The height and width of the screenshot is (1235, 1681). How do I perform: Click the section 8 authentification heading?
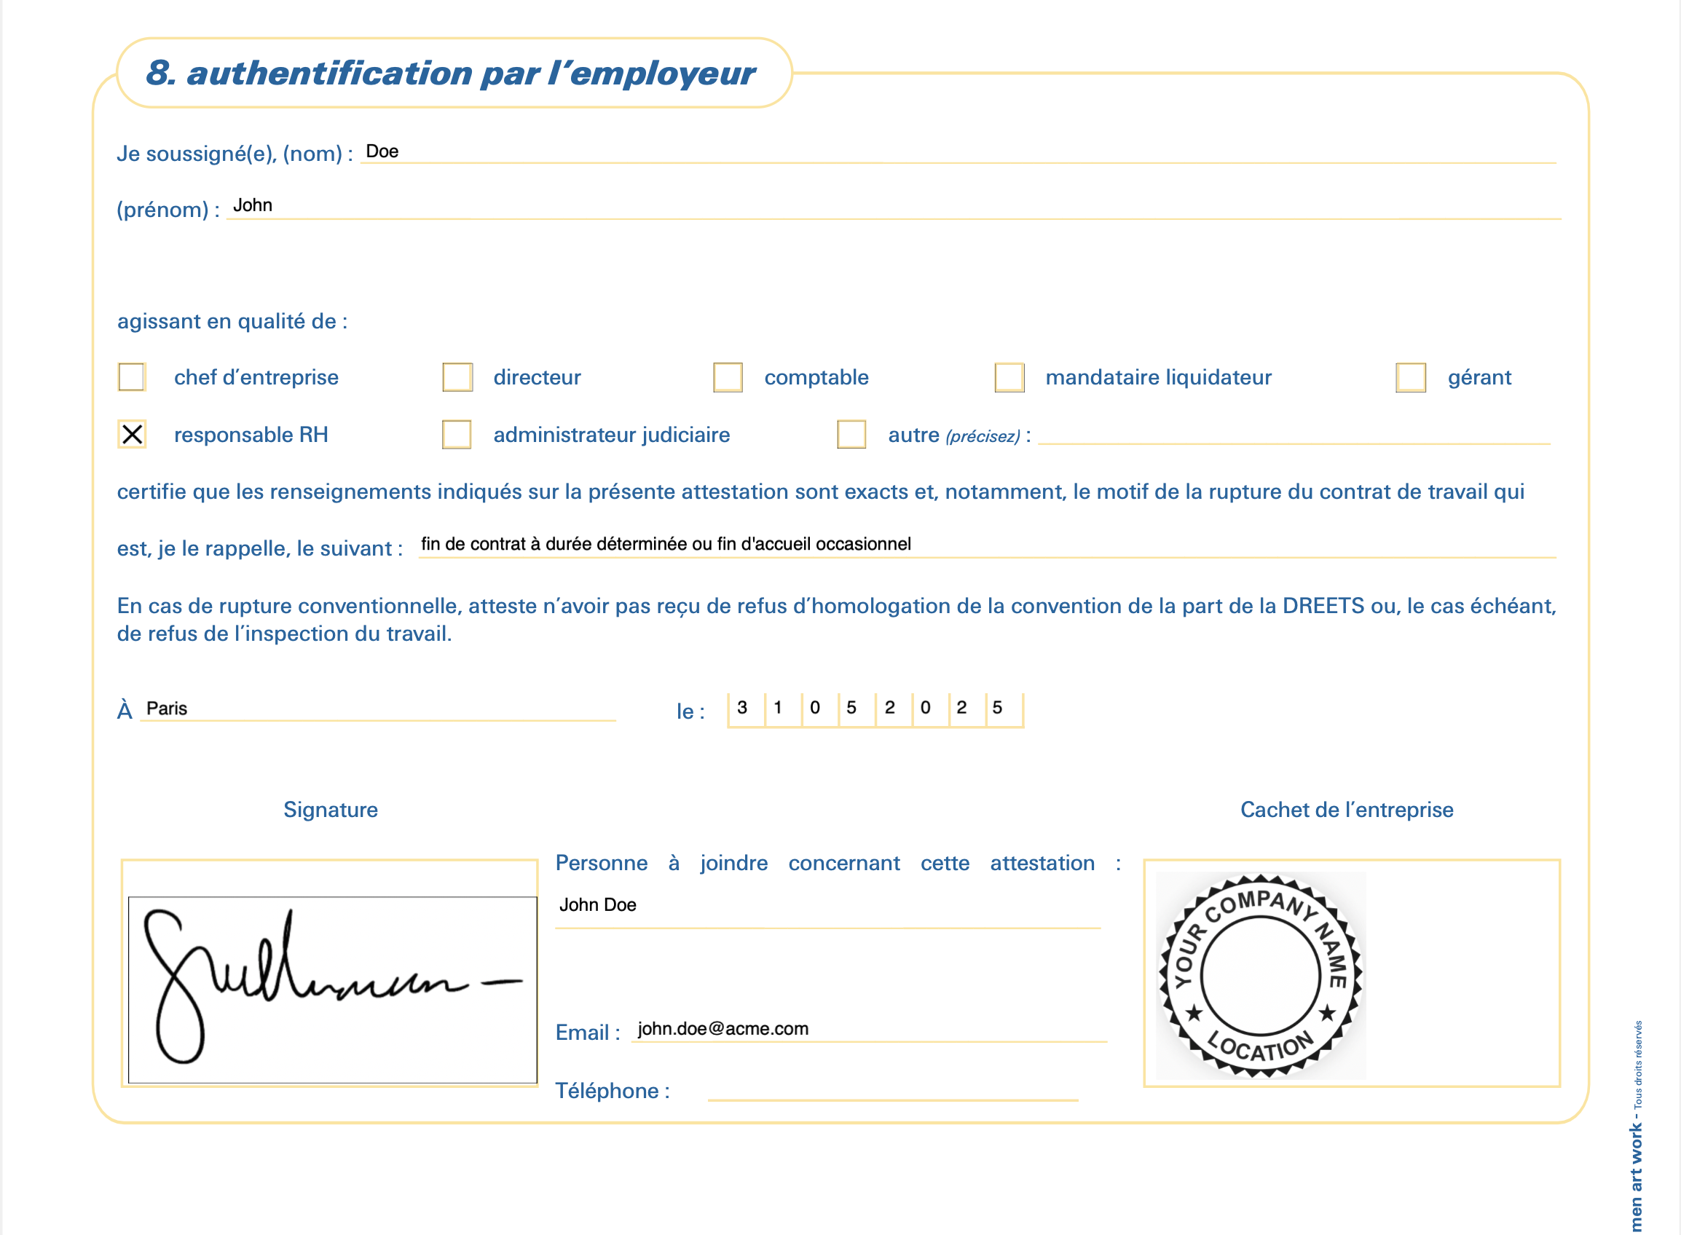(450, 74)
